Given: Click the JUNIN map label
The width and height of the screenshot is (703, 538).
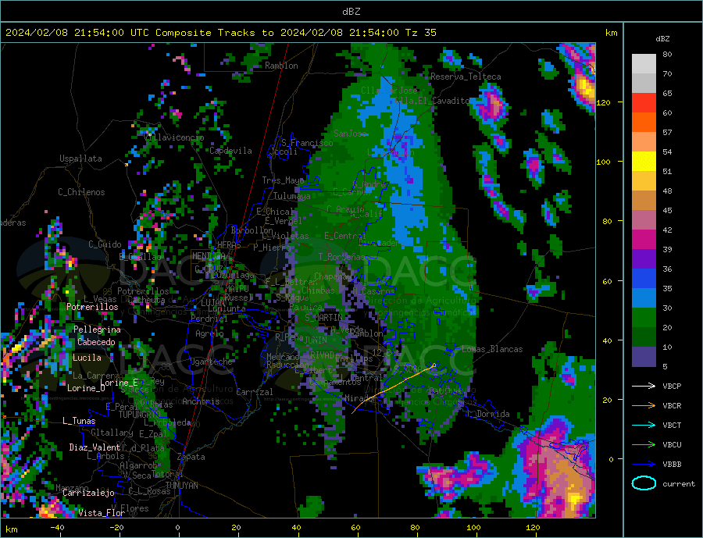Looking at the screenshot, I should tap(316, 340).
